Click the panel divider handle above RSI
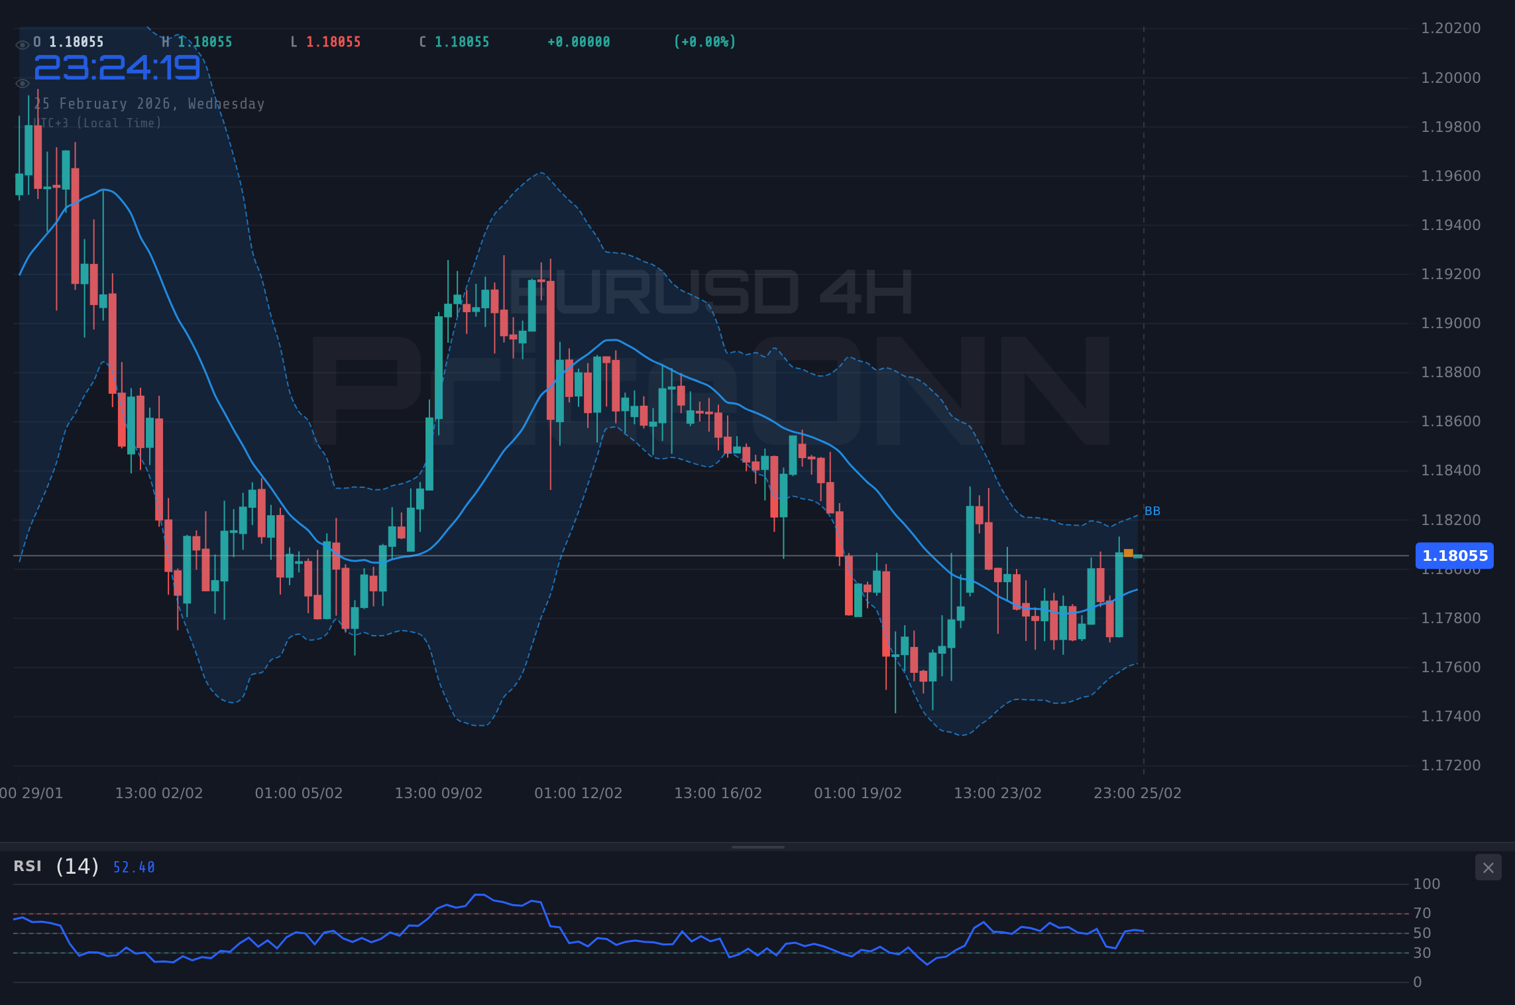The width and height of the screenshot is (1515, 1005). point(757,846)
